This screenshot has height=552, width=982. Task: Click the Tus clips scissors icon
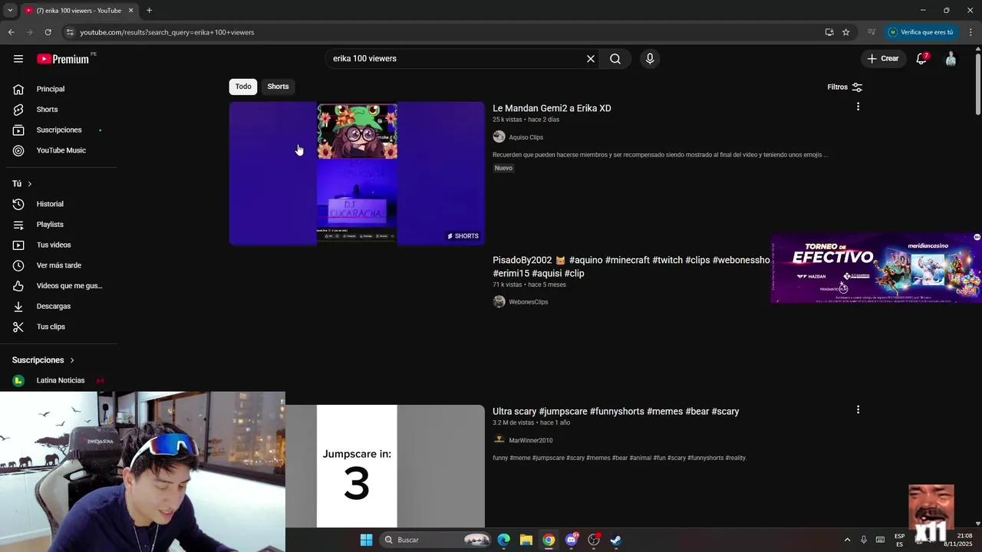18,327
